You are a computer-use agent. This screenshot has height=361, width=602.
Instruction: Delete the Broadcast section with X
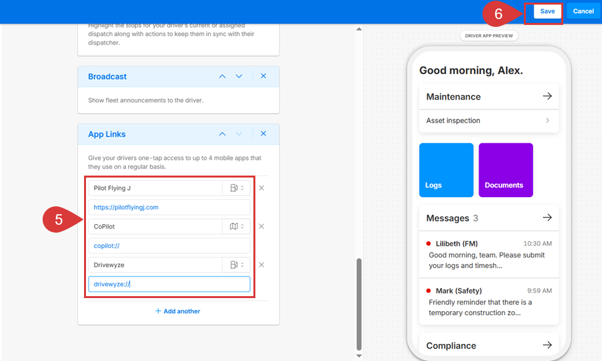click(263, 77)
